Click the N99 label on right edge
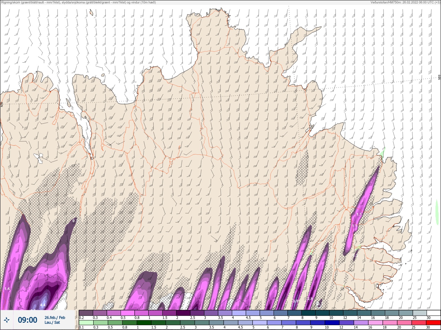This screenshot has height=330, width=441. 439,78
